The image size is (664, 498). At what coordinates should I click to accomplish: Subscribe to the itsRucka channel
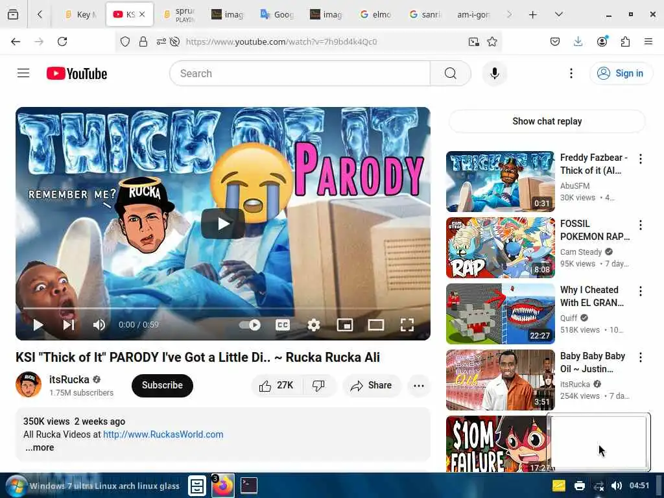point(162,385)
